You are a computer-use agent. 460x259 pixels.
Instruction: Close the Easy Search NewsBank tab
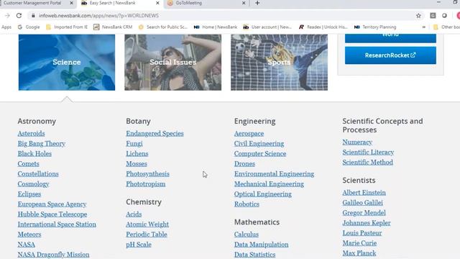click(157, 3)
